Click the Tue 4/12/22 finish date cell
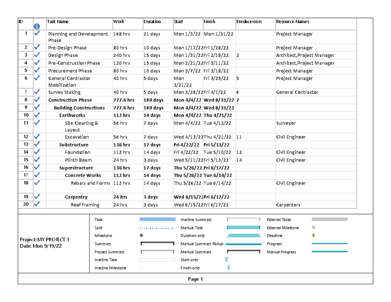391x302 pixels. pyautogui.click(x=217, y=123)
